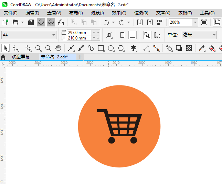This screenshot has height=184, width=222.
Task: Decrease page height with the down stepper
Action: tap(94, 38)
